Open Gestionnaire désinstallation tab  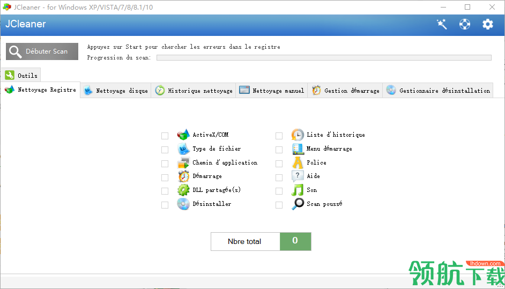(438, 91)
